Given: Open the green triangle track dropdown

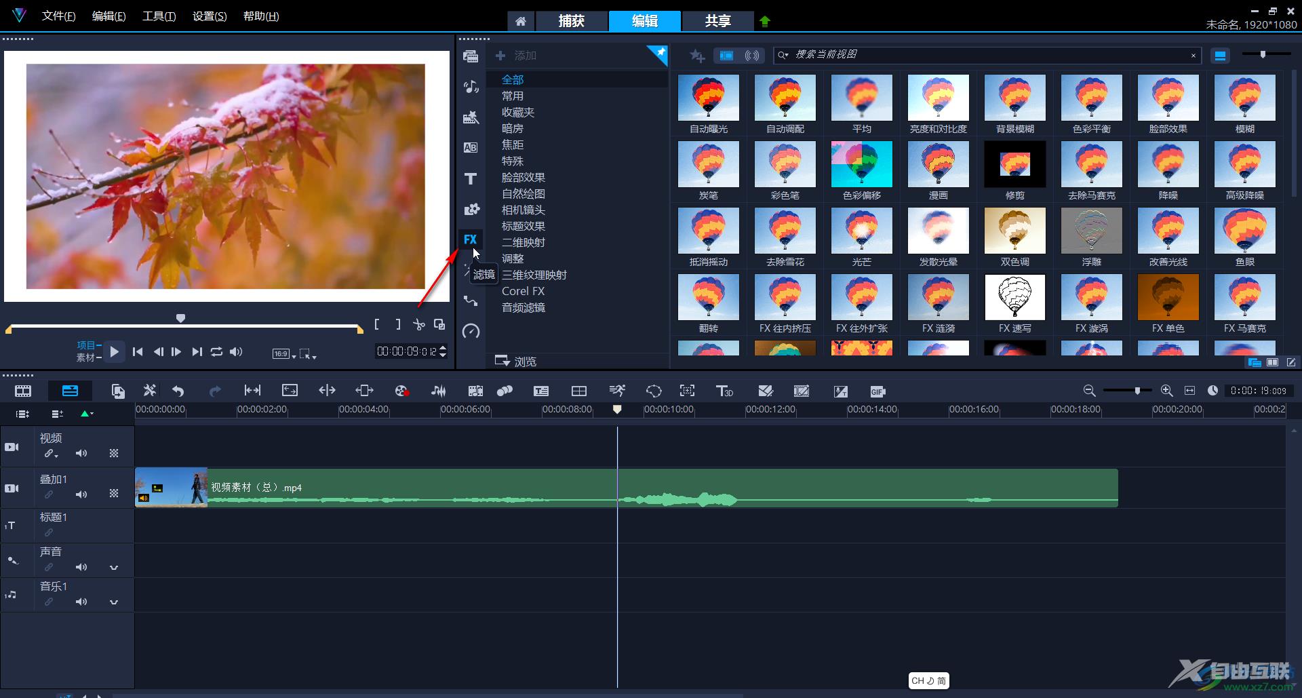Looking at the screenshot, I should (x=87, y=413).
